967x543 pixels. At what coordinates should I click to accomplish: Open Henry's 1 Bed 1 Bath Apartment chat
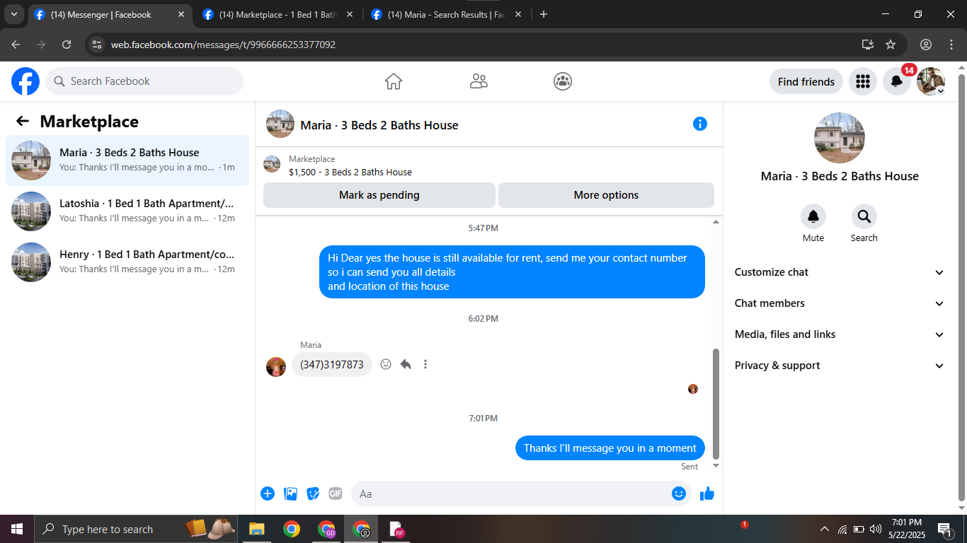[127, 262]
